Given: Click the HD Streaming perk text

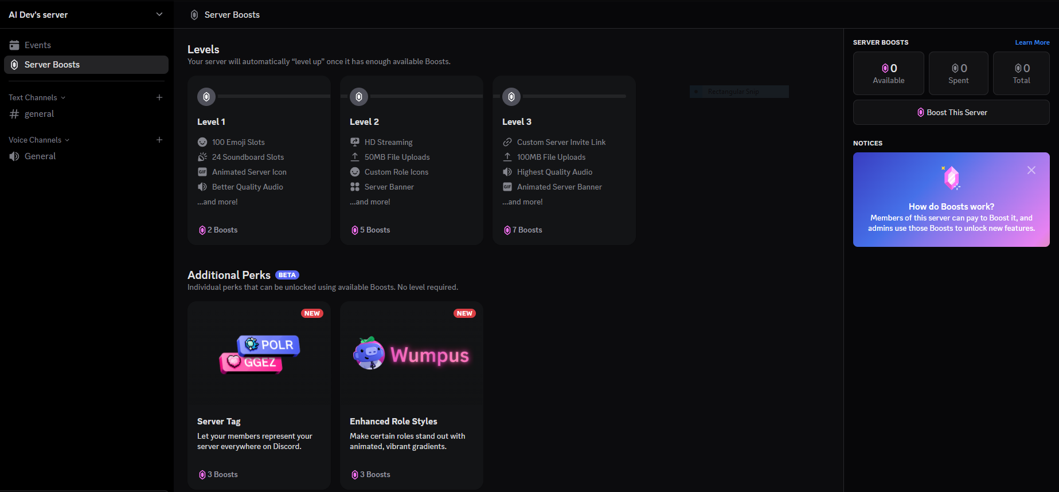Looking at the screenshot, I should point(389,142).
